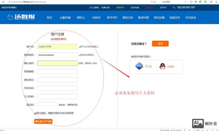
Task: Click the blue heart shield toolbar icon
Action: (196, 2)
